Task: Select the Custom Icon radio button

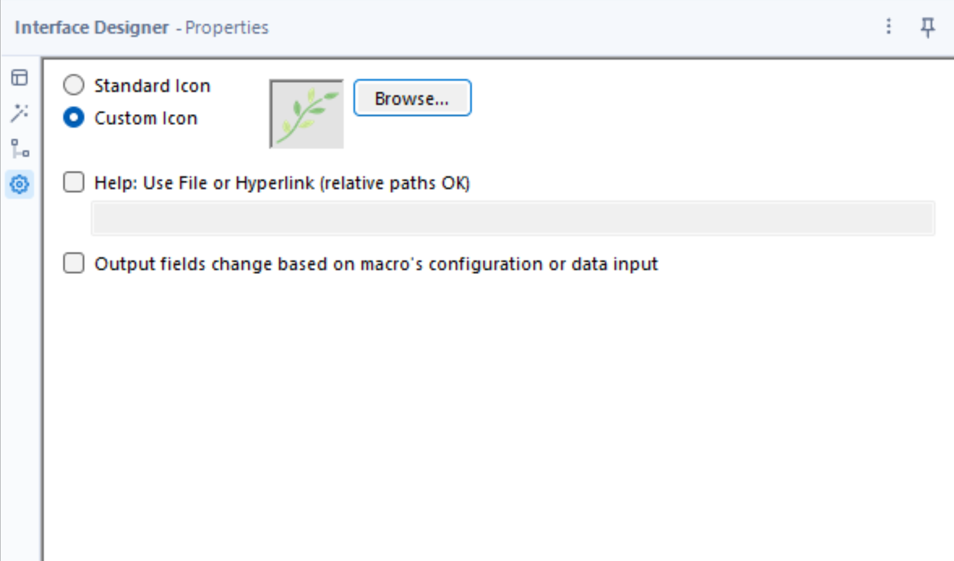Action: (74, 118)
